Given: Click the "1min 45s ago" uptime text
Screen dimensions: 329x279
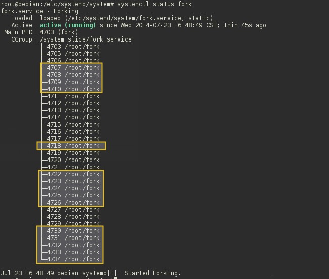Looking at the screenshot, I should (244, 25).
